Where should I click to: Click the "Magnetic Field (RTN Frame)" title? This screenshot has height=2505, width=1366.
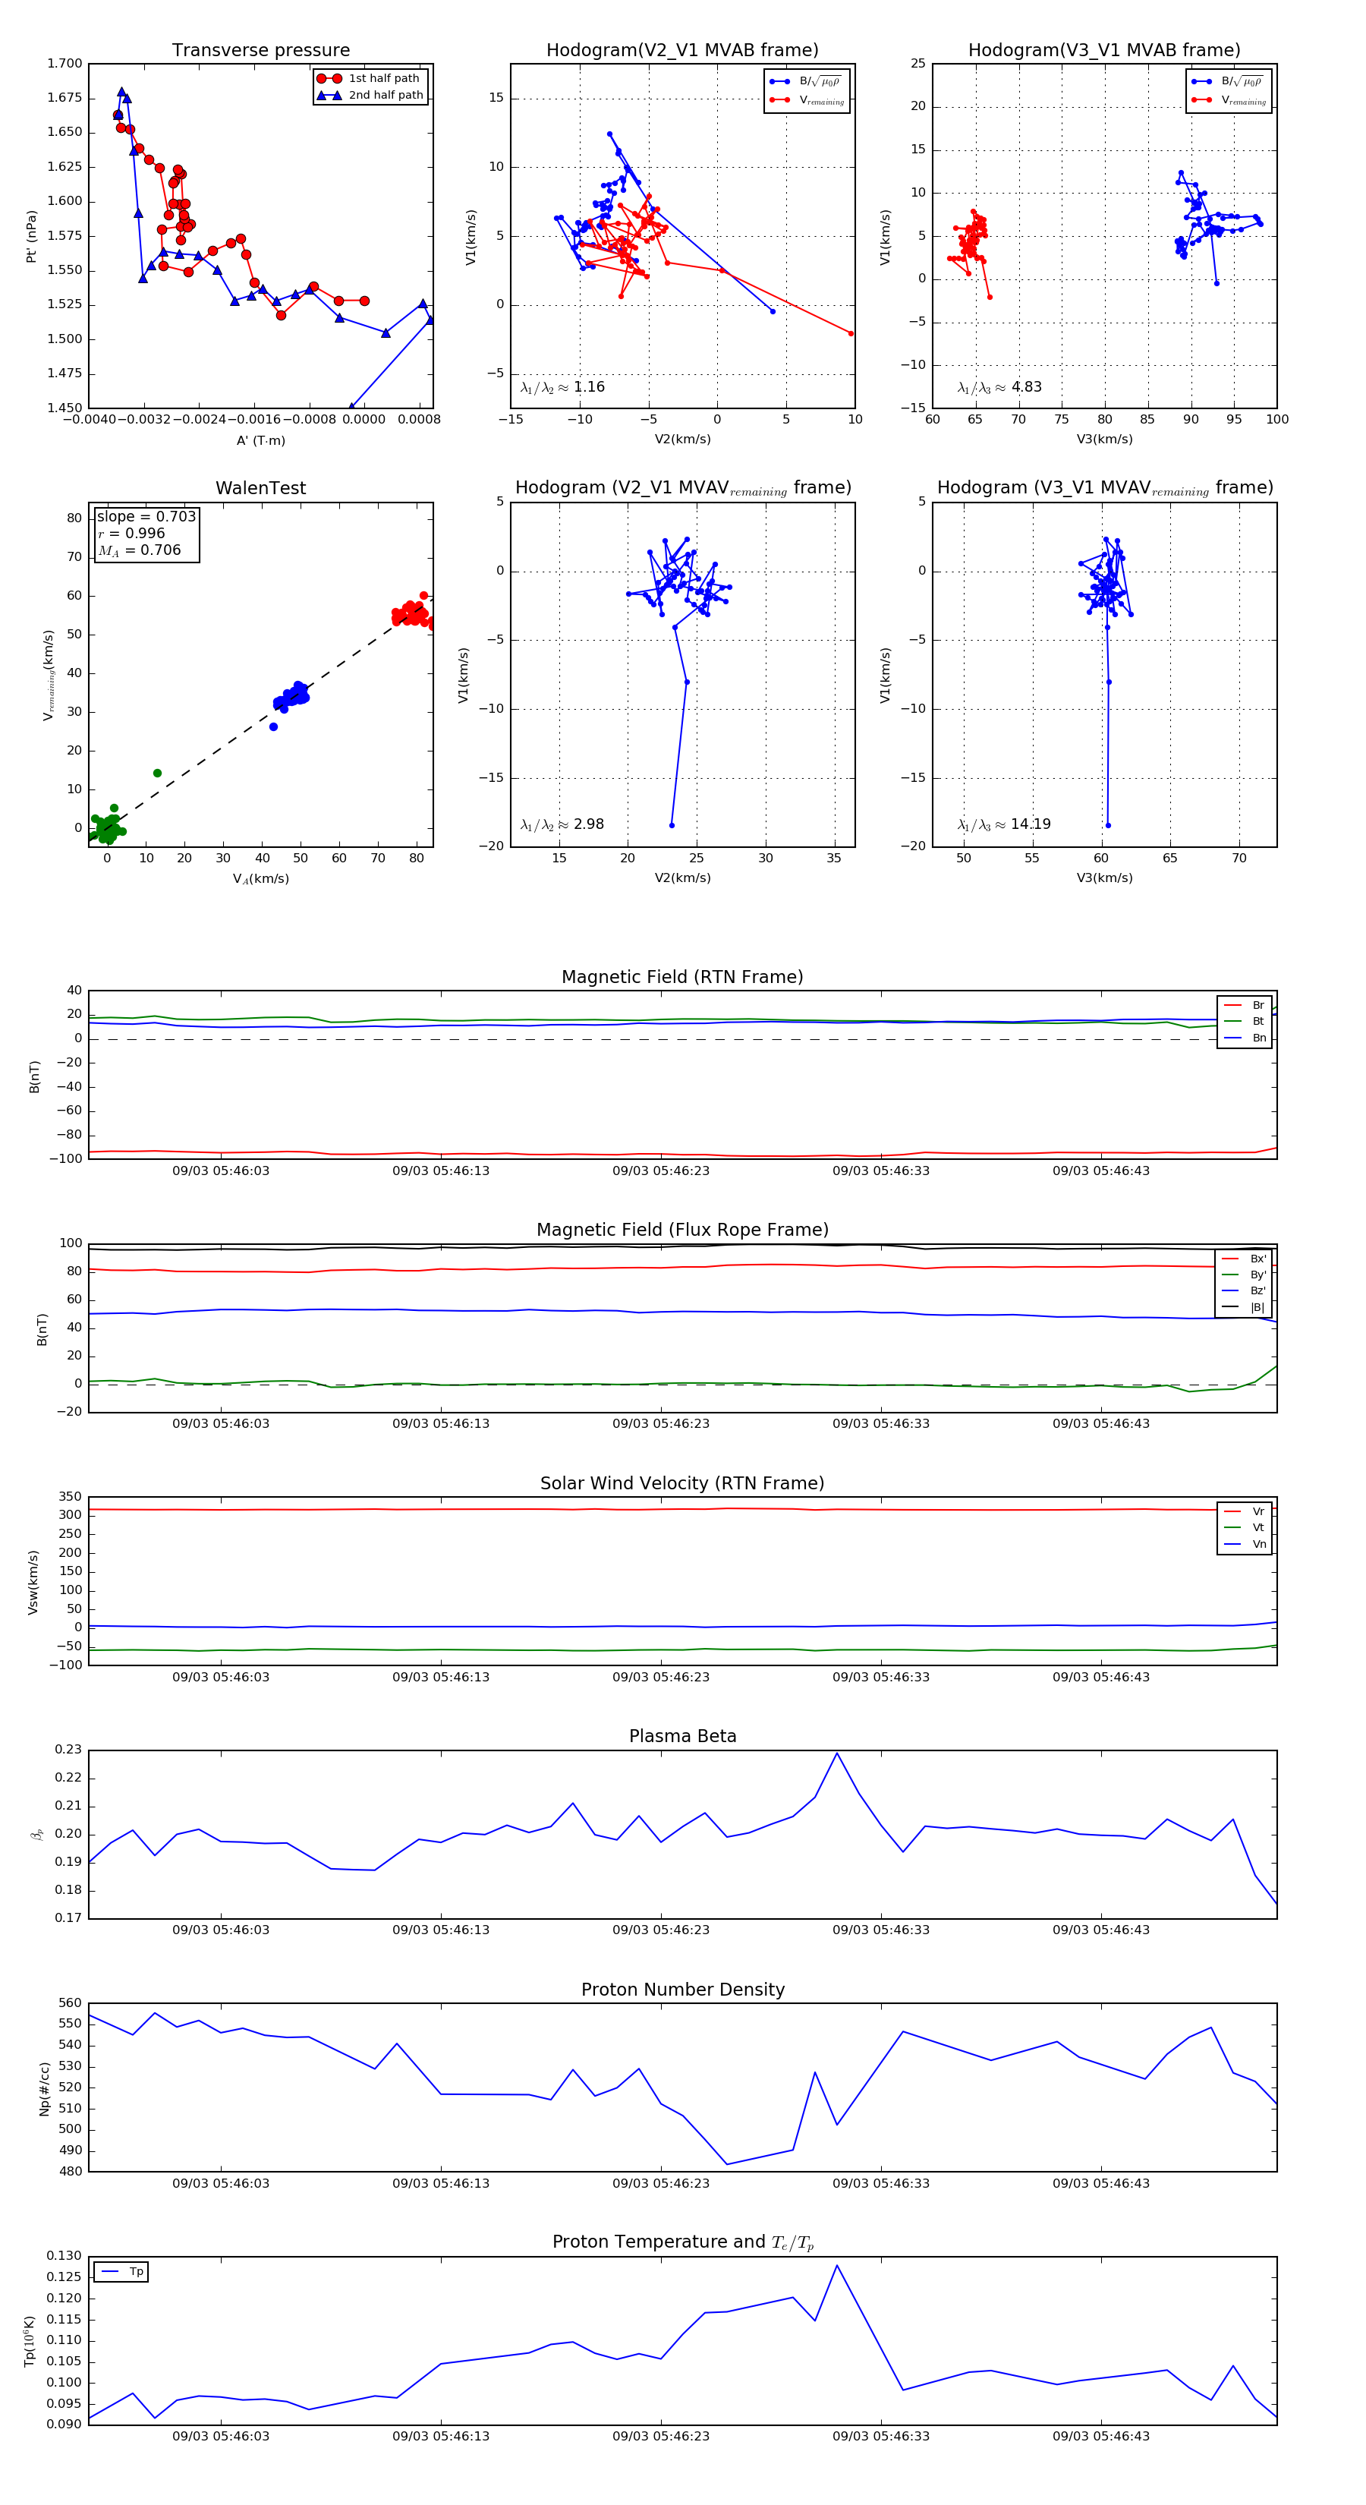[682, 977]
